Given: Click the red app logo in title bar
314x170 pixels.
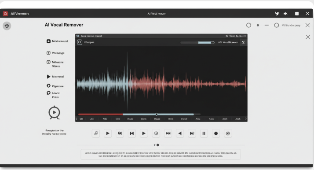Looking at the screenshot, I should (5, 14).
